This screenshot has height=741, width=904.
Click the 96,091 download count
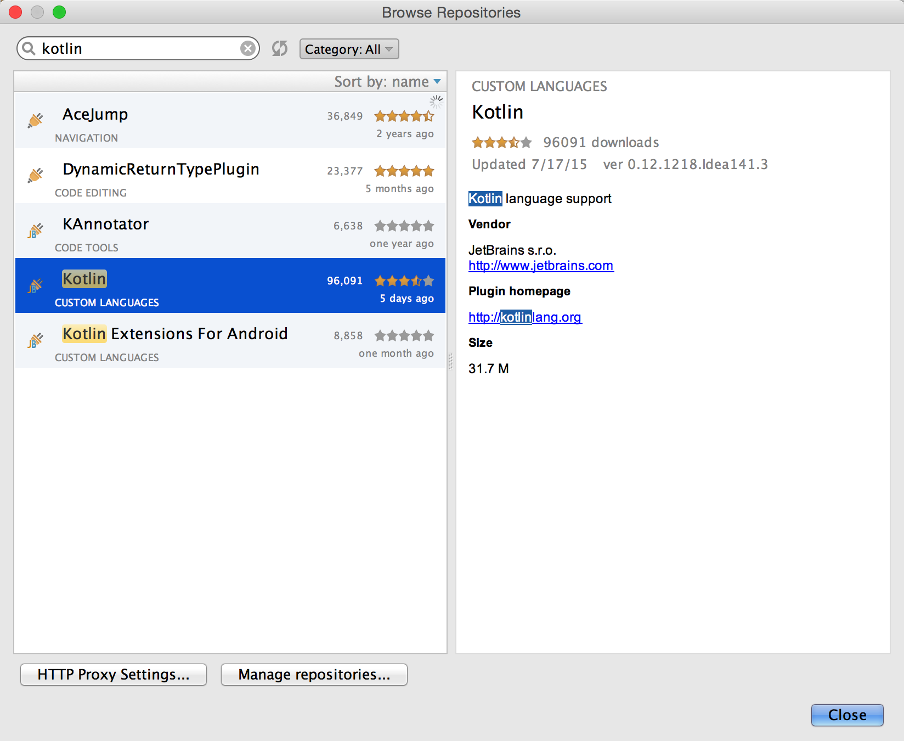(345, 280)
